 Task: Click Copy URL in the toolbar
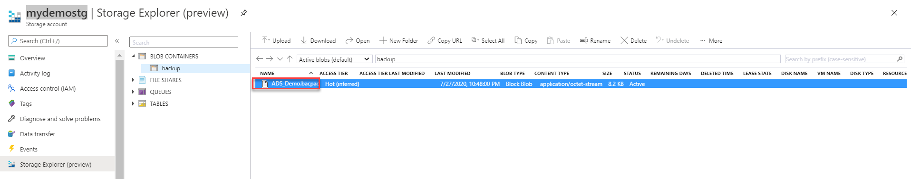pos(445,40)
